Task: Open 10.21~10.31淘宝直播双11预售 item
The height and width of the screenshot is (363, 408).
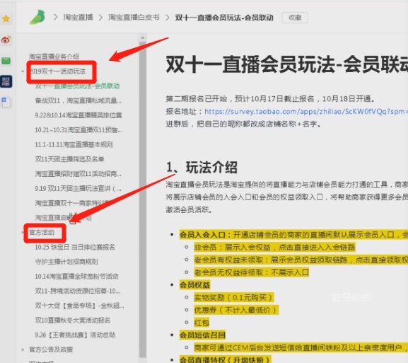Action: [78, 129]
